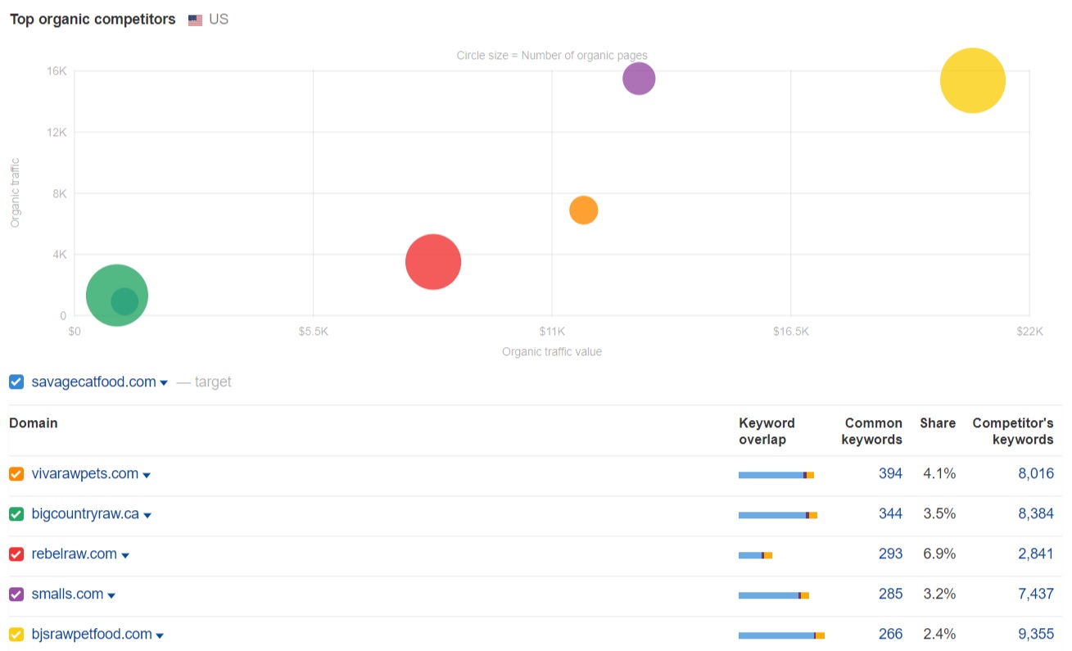
Task: Click the orange bubble in chart
Action: click(583, 210)
